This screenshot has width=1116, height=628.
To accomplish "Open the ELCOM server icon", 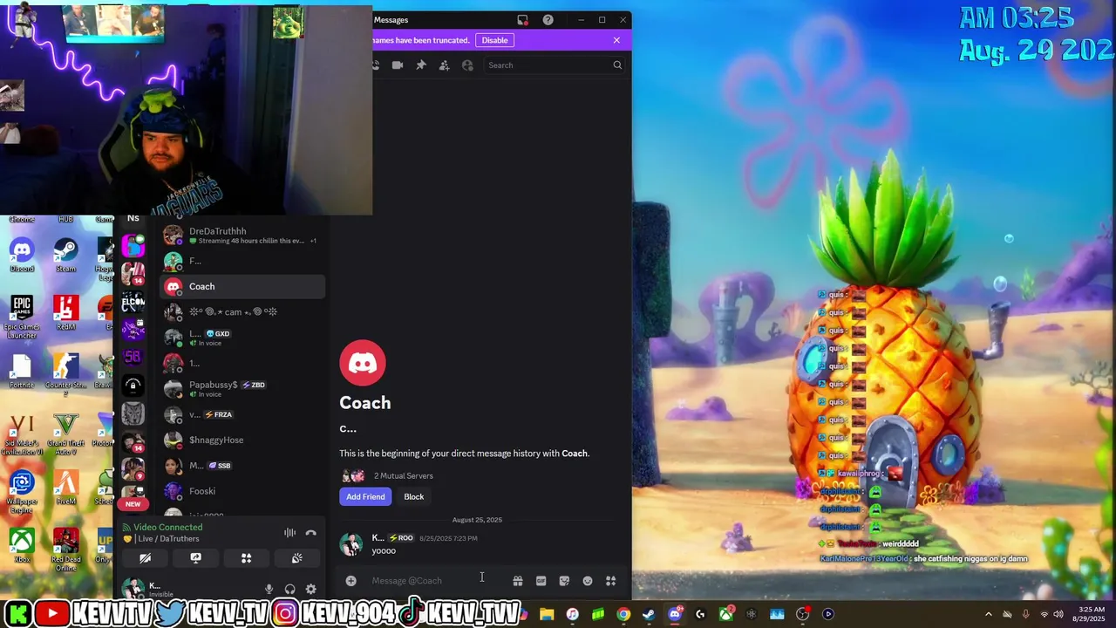I will (133, 302).
